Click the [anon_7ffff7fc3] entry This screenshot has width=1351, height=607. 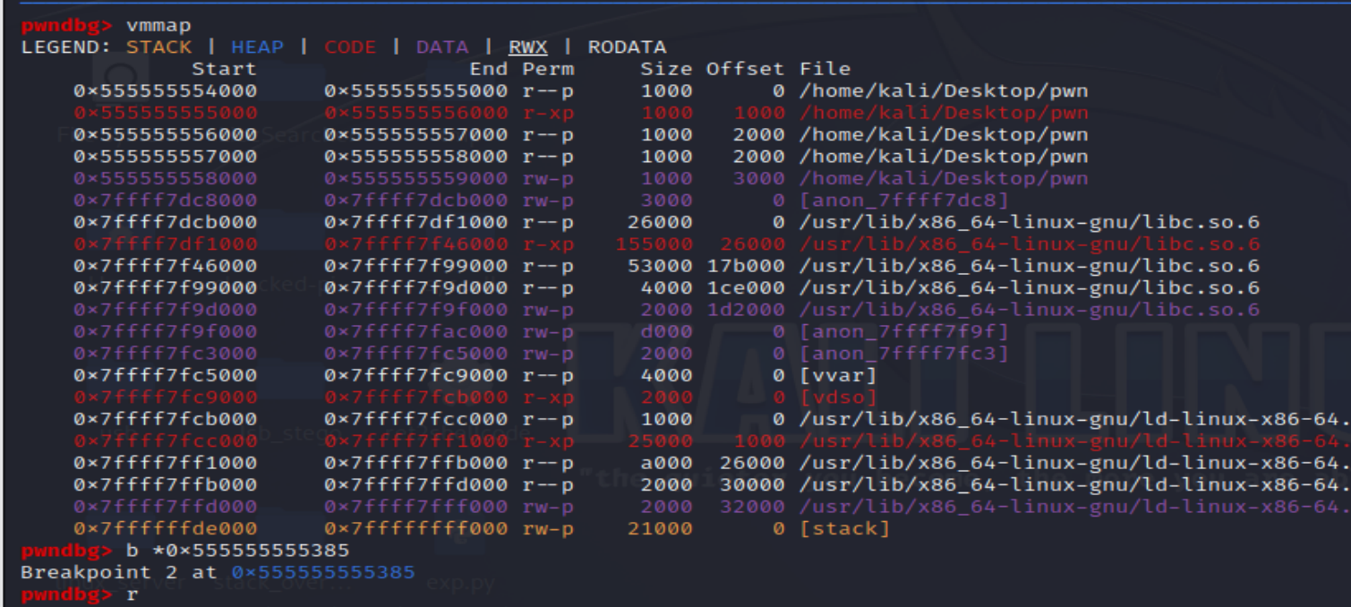(904, 354)
